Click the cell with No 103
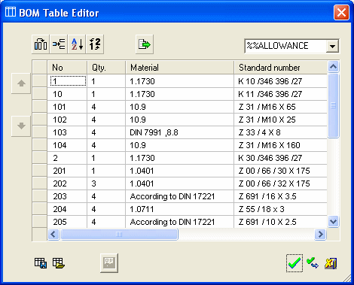The width and height of the screenshot is (354, 285). coord(67,132)
